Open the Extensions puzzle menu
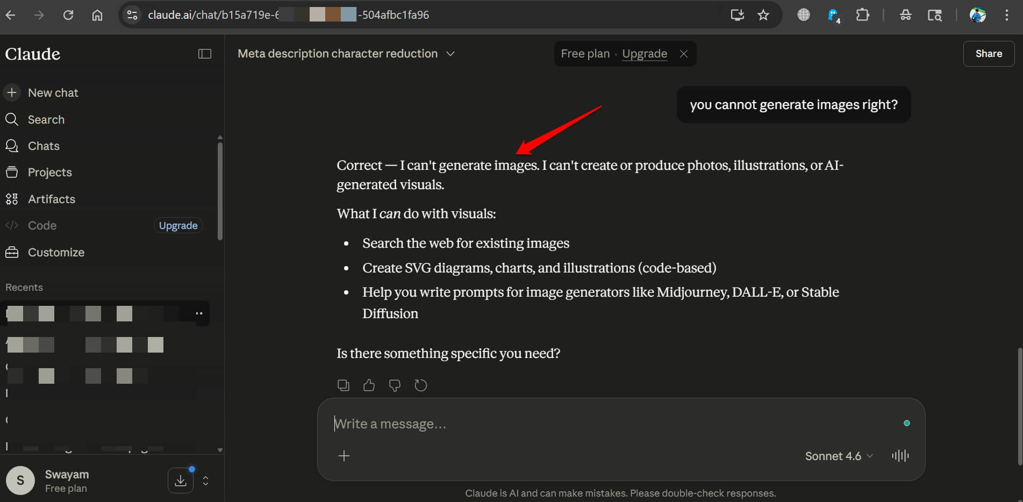 tap(863, 15)
